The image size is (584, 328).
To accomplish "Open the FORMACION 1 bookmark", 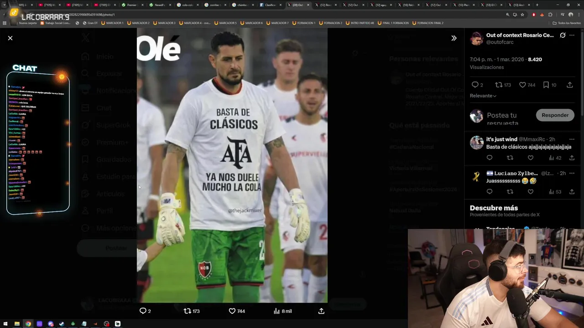I will [x=303, y=23].
